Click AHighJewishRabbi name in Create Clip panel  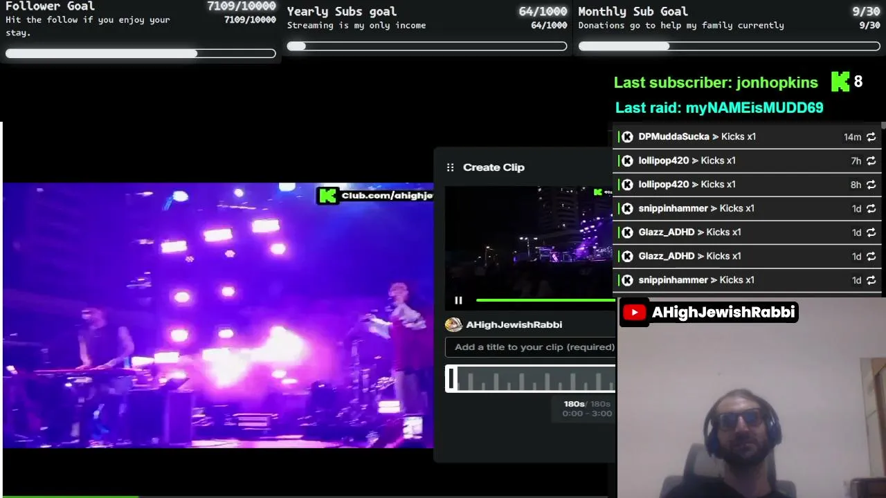[514, 324]
